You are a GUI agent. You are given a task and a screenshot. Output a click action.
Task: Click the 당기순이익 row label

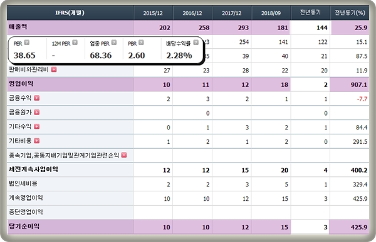(24, 226)
